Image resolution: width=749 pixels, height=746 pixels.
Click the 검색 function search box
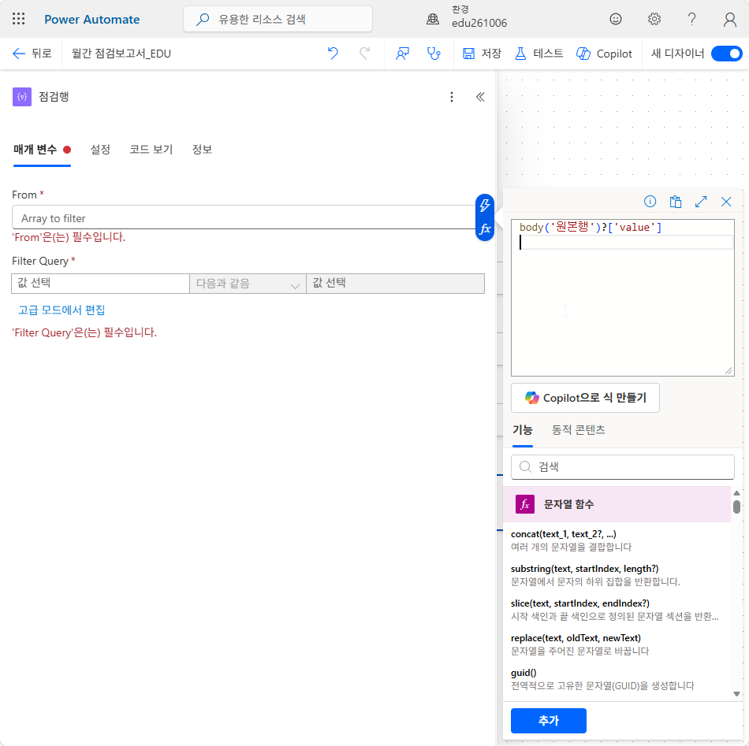(x=622, y=467)
